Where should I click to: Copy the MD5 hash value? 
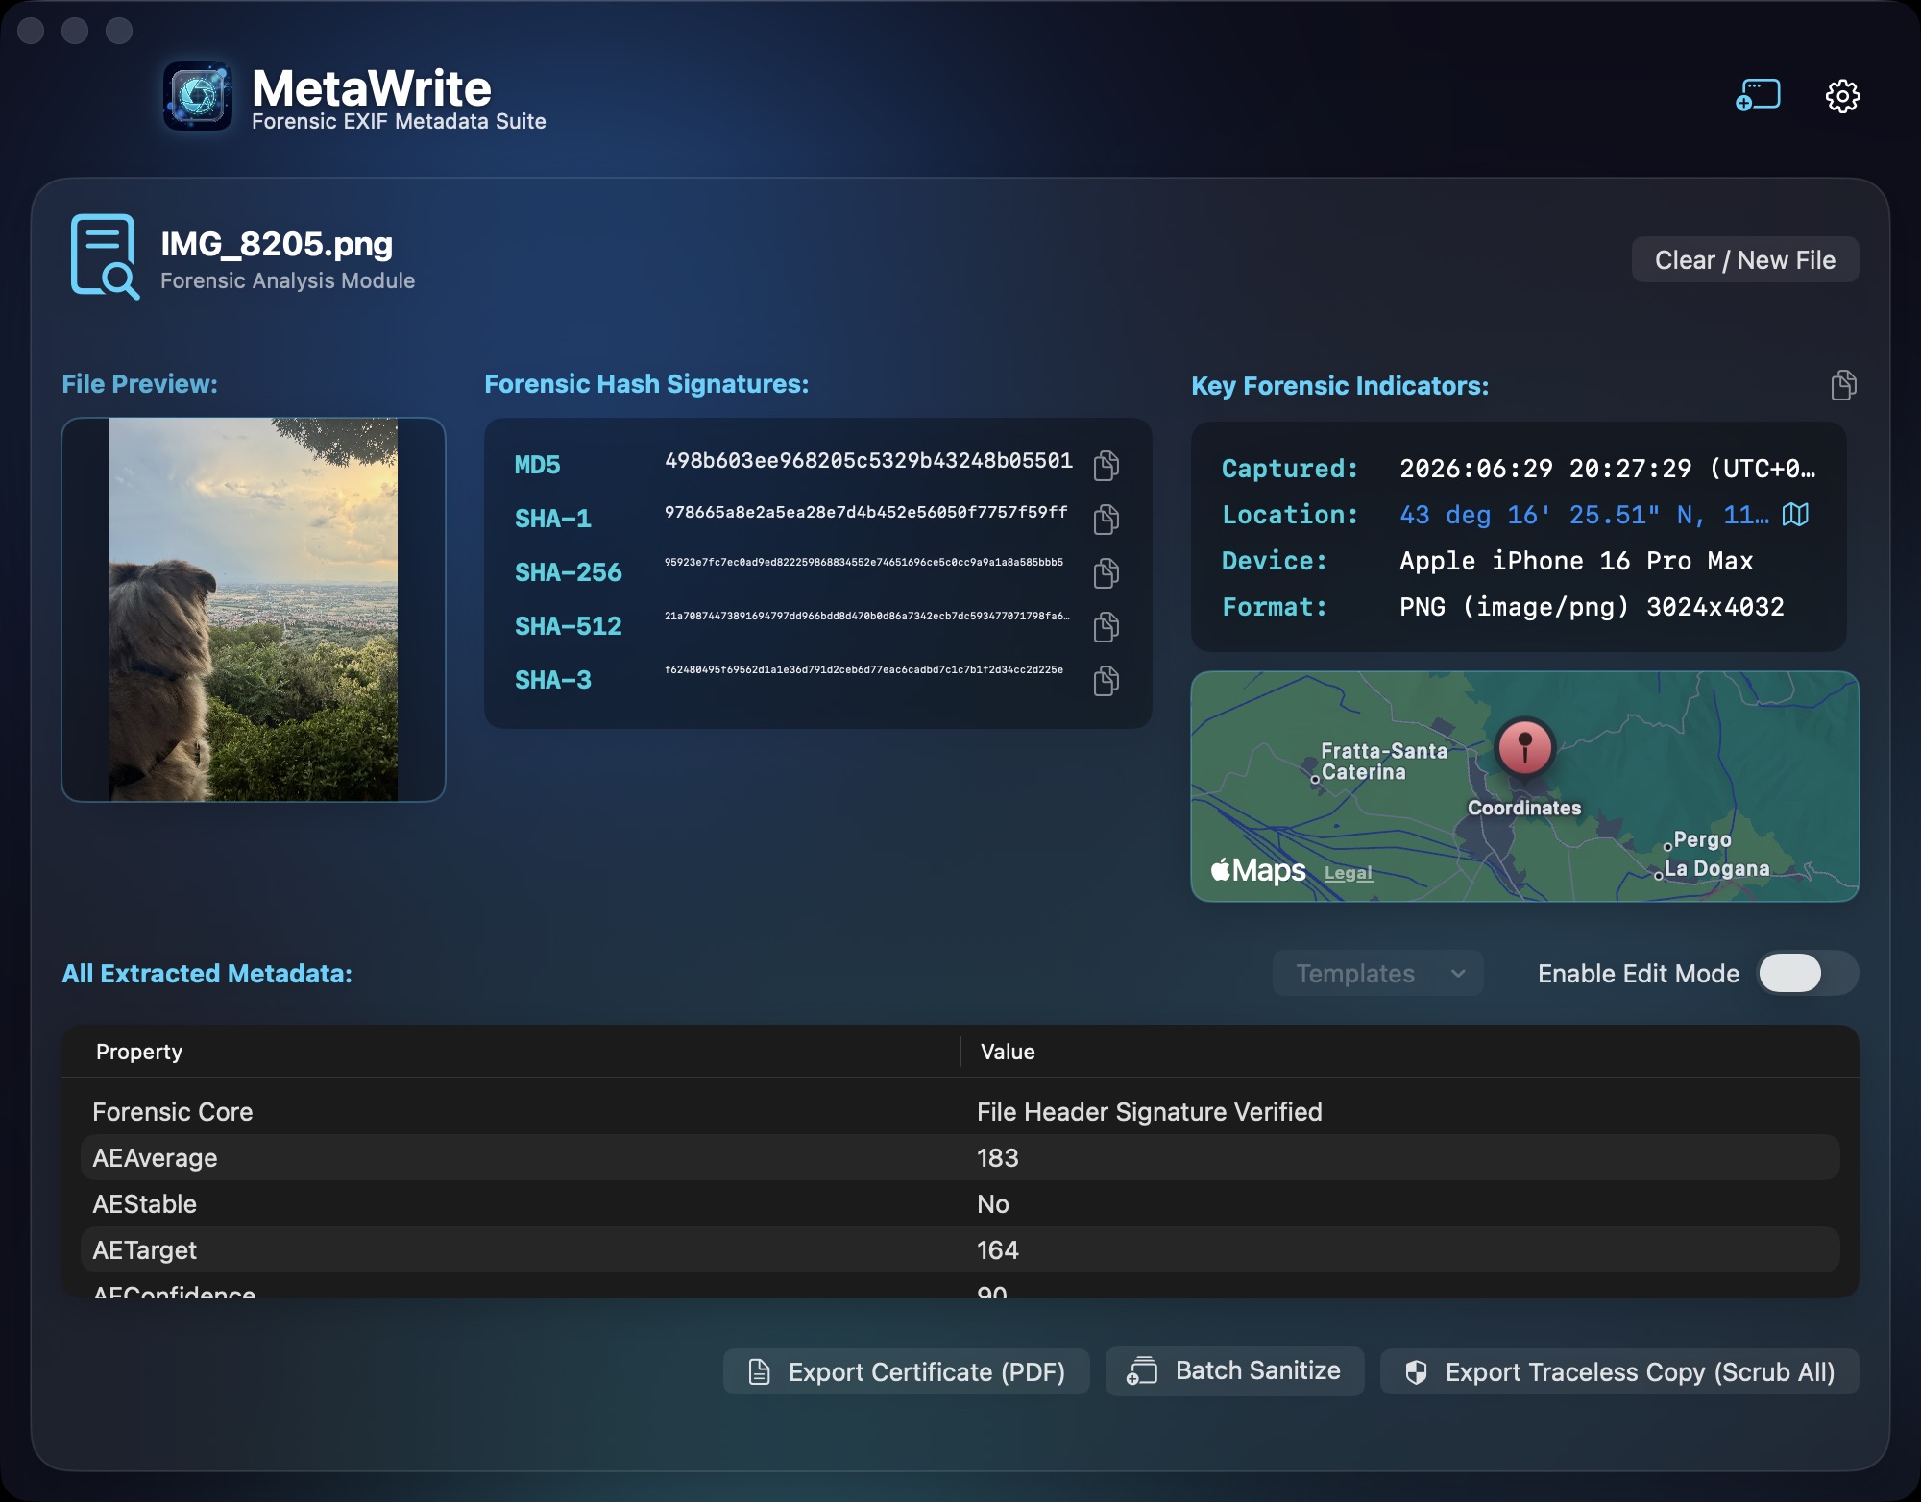pyautogui.click(x=1106, y=465)
